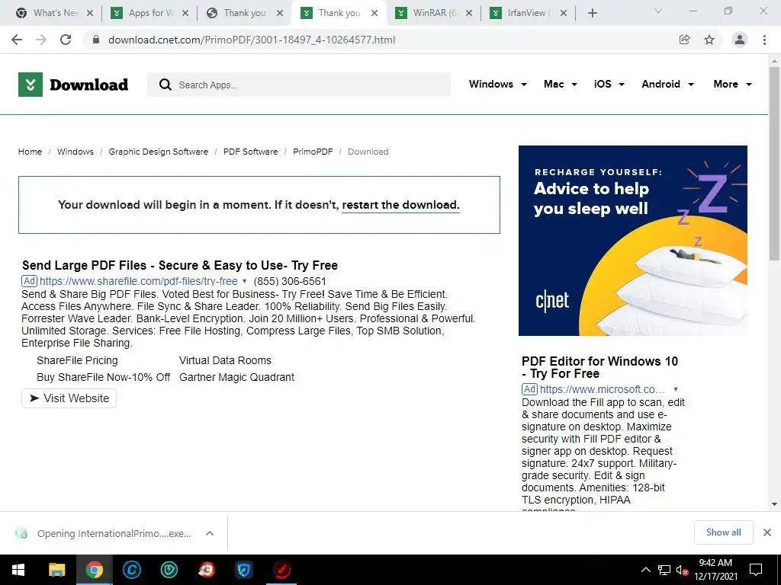Open the tab search chevron in title bar
Viewport: 781px width, 585px height.
point(658,11)
